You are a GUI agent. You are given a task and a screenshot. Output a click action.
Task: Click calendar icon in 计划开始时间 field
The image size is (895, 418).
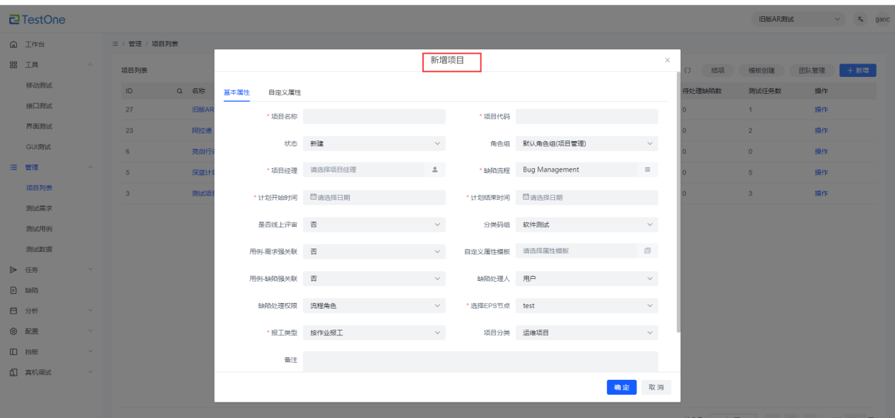click(x=314, y=198)
